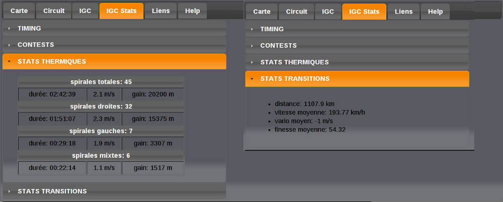Expand STATS TRANSITIONS in the left panel
Viewport: 503px width, 202px height.
pyautogui.click(x=52, y=191)
